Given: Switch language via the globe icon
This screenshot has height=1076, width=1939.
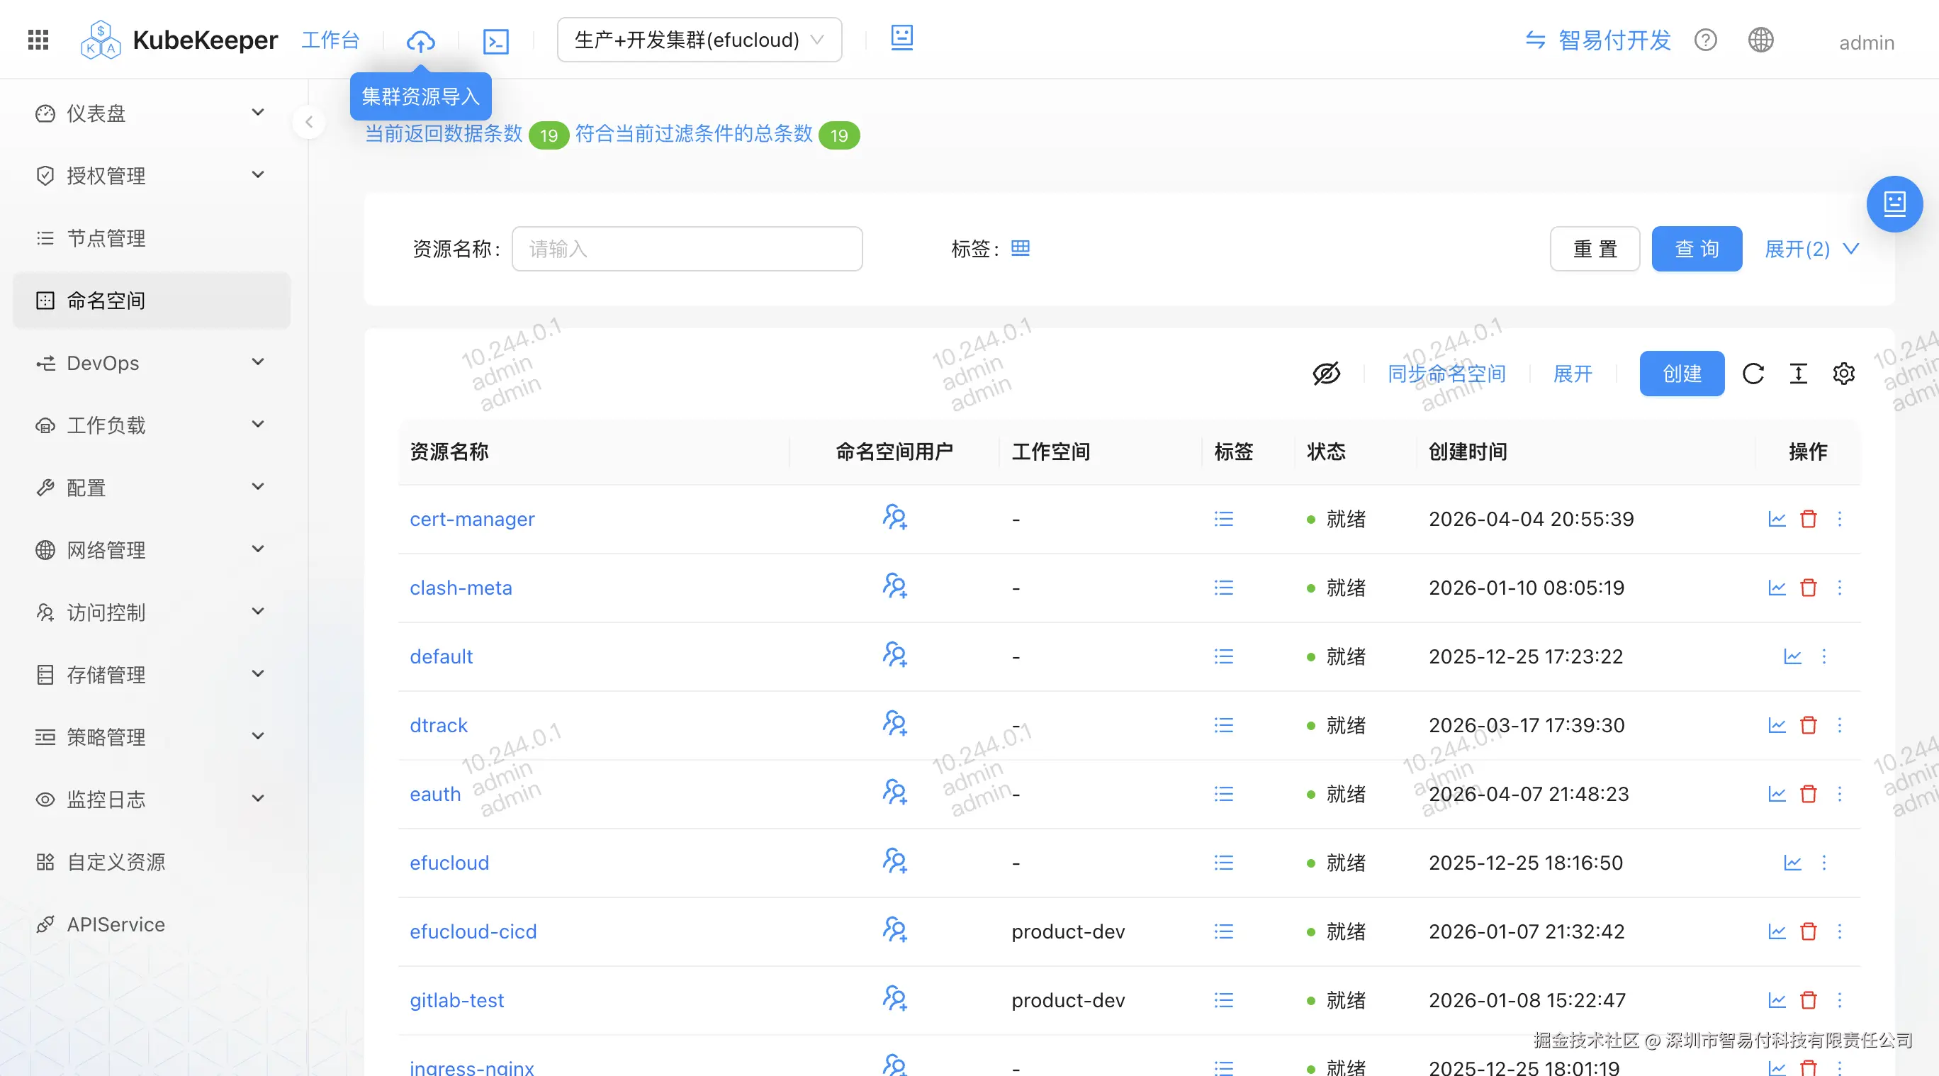Looking at the screenshot, I should [1760, 40].
